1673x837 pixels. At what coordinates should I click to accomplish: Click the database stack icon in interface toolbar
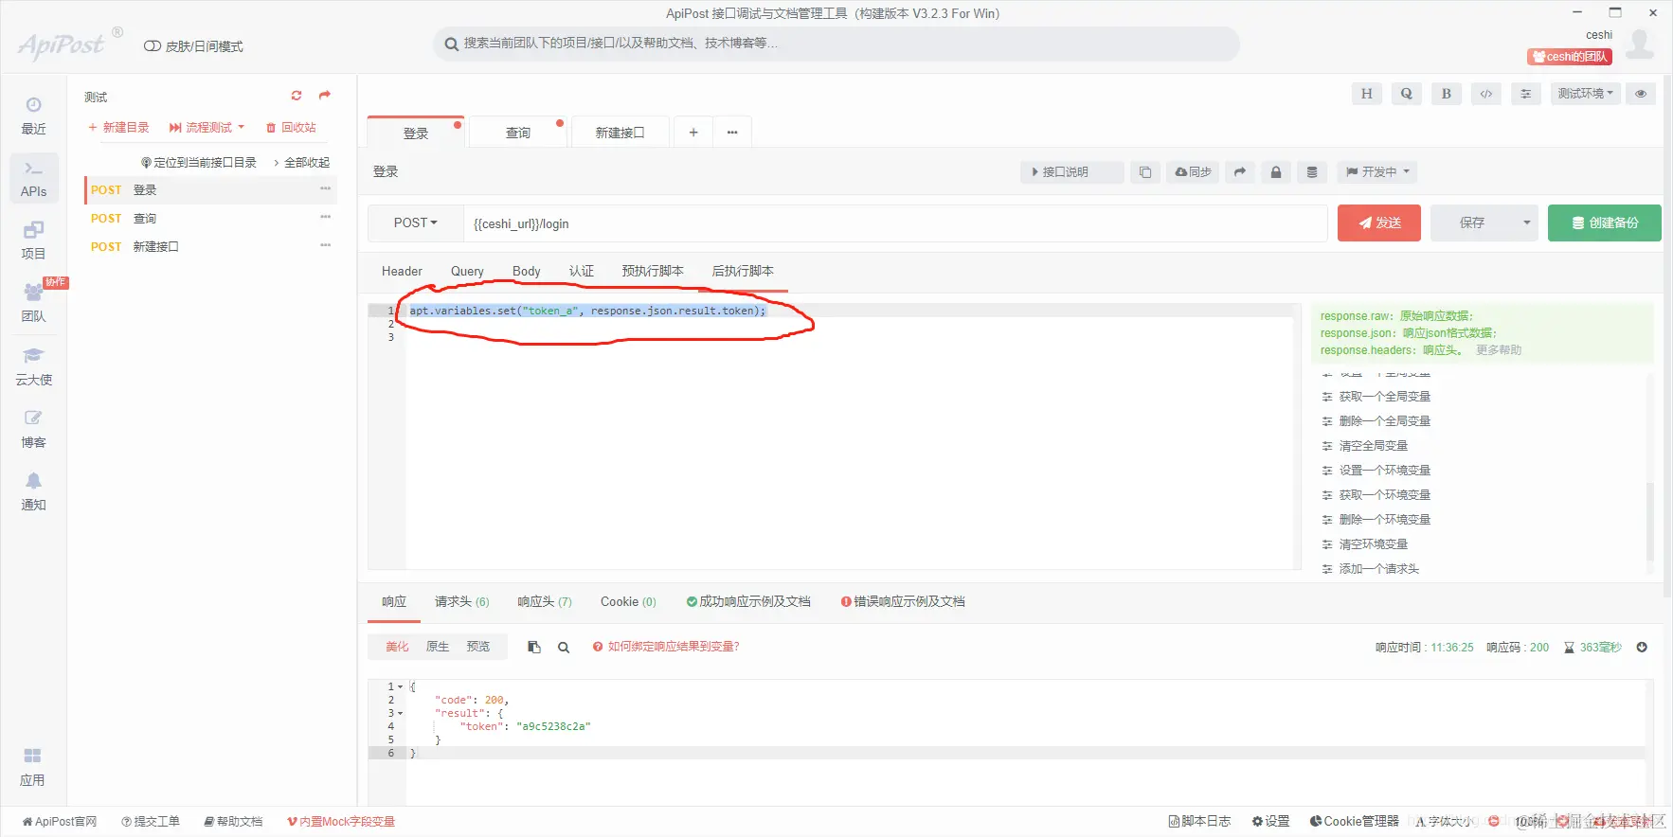[1311, 172]
